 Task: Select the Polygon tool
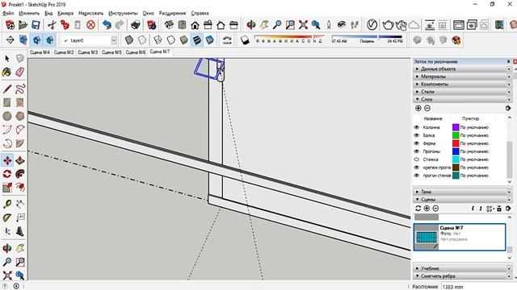[19, 116]
